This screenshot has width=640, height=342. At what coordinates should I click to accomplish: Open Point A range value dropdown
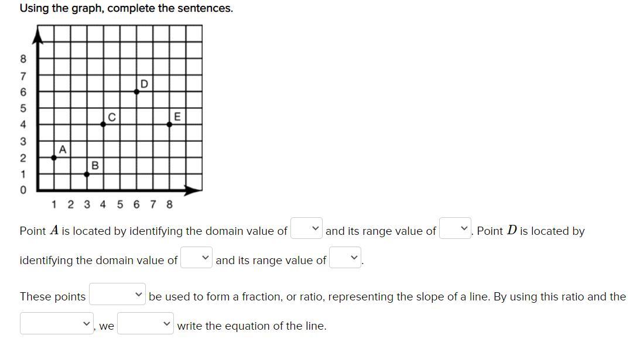coord(456,228)
